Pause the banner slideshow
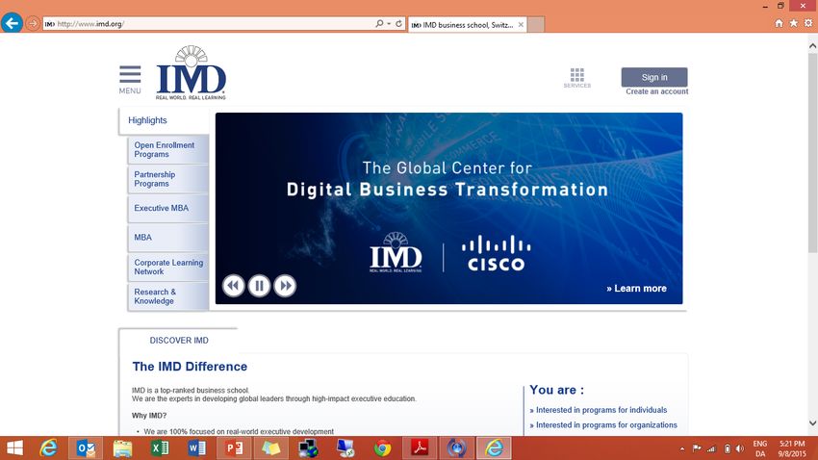Image resolution: width=818 pixels, height=460 pixels. (x=259, y=286)
